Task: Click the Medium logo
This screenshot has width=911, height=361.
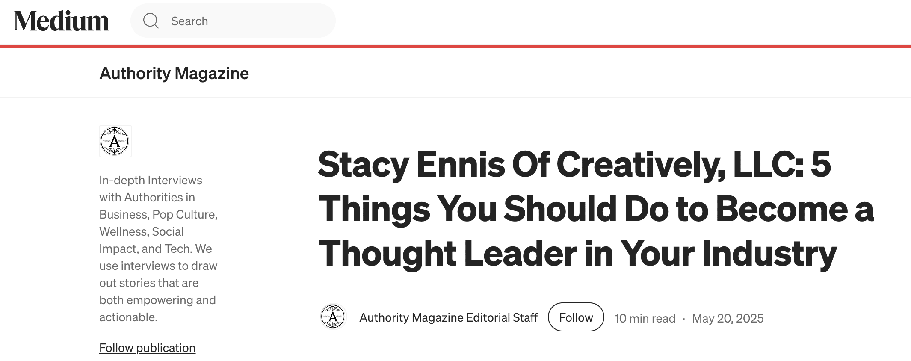Action: pyautogui.click(x=62, y=21)
